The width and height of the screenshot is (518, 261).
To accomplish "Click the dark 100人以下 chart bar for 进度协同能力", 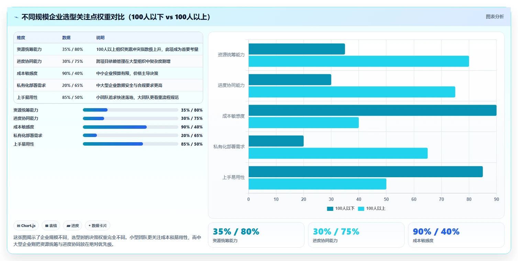I will click(x=290, y=80).
